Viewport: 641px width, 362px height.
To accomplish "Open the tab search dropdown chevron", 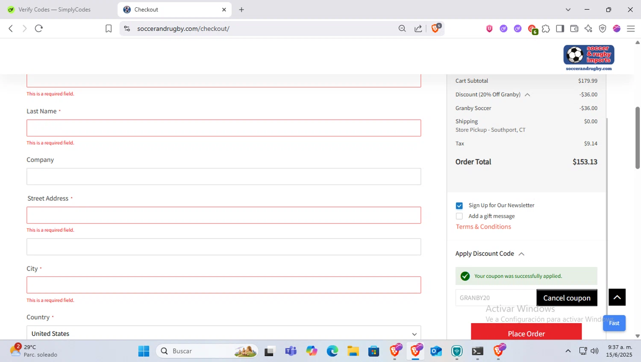I will coord(568,9).
